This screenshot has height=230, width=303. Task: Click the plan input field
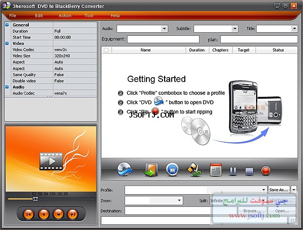point(259,39)
